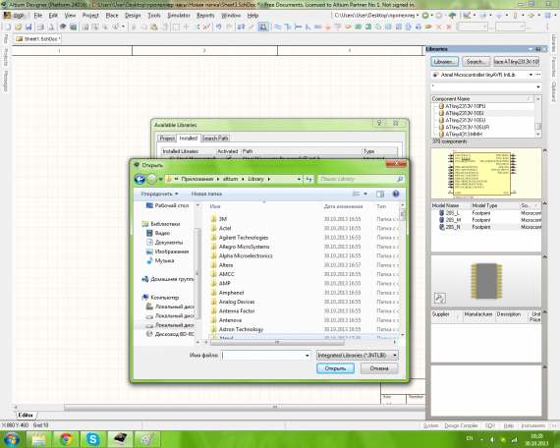560x448 pixels.
Task: Click the Place Net Label icon
Action: pyautogui.click(x=318, y=27)
